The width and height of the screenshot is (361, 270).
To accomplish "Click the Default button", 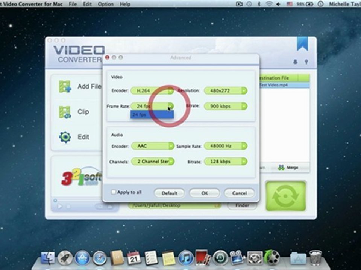I will 169,193.
